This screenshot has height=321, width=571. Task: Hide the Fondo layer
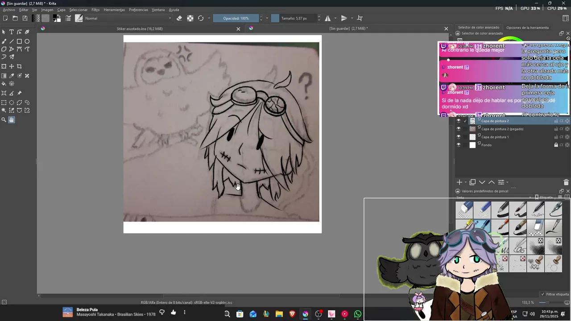pyautogui.click(x=458, y=145)
